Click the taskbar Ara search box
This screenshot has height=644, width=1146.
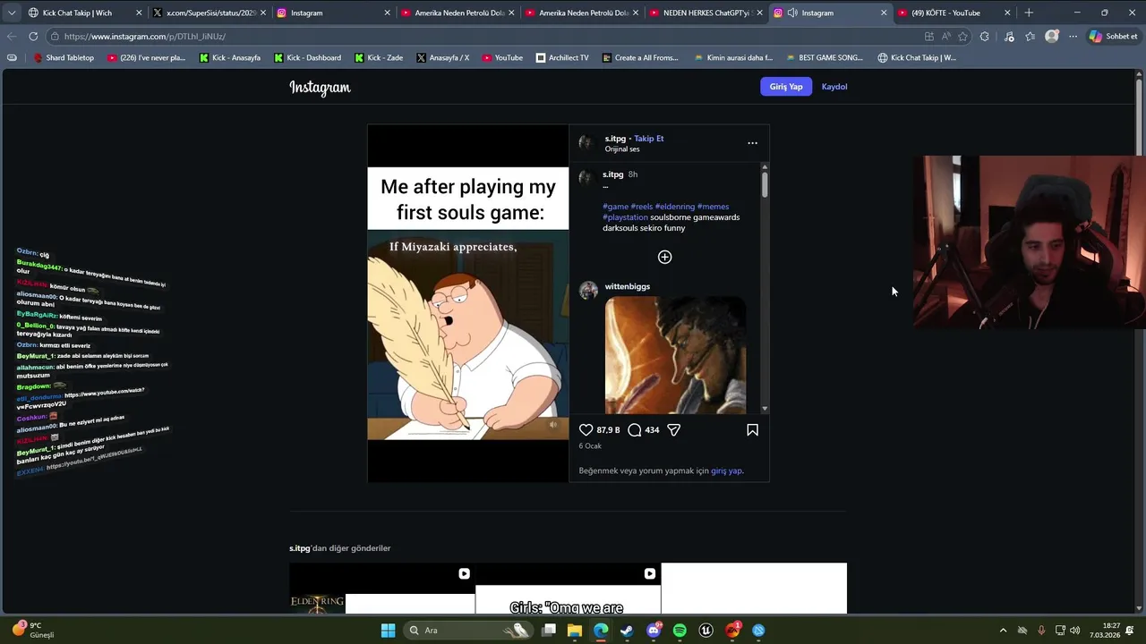pos(468,631)
